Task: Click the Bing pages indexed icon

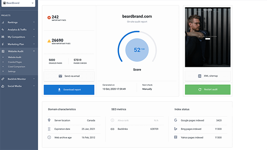Action: (175, 129)
